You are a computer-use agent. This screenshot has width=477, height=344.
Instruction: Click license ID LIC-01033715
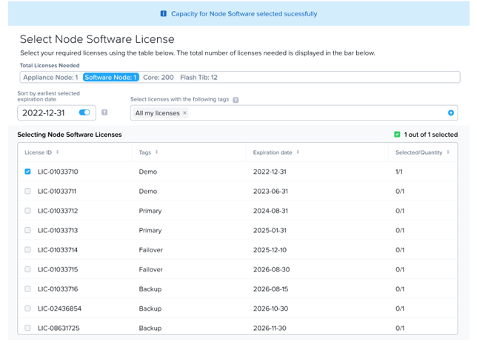tap(58, 269)
